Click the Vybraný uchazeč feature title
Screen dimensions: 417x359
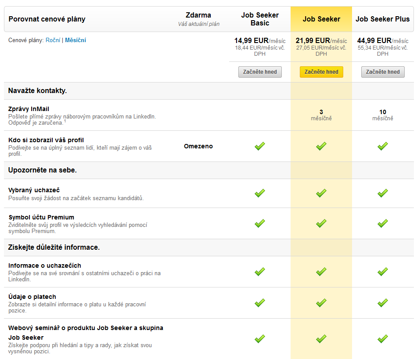[34, 190]
